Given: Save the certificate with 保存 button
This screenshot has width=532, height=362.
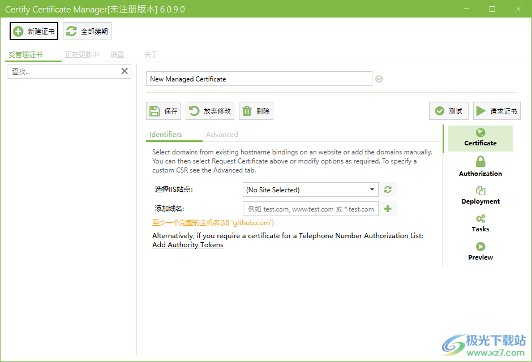Looking at the screenshot, I should point(164,111).
